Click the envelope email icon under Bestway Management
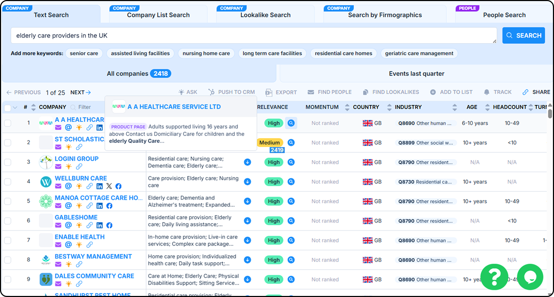554x297 pixels. point(58,264)
